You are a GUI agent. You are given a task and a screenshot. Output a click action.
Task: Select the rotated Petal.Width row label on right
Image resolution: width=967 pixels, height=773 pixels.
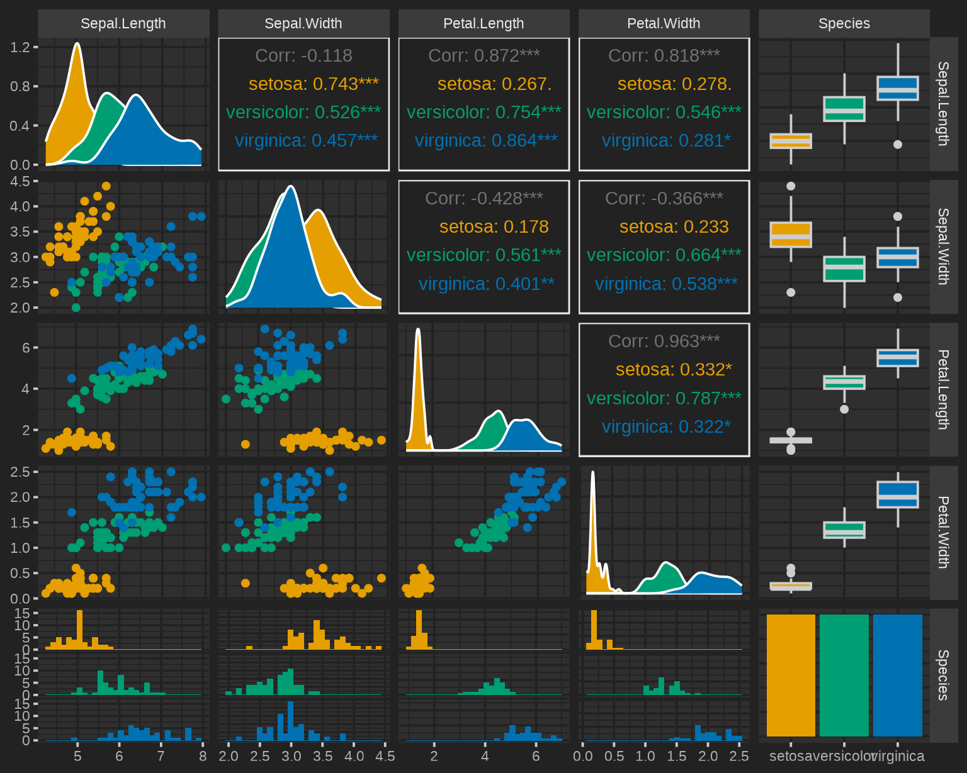[x=943, y=532]
